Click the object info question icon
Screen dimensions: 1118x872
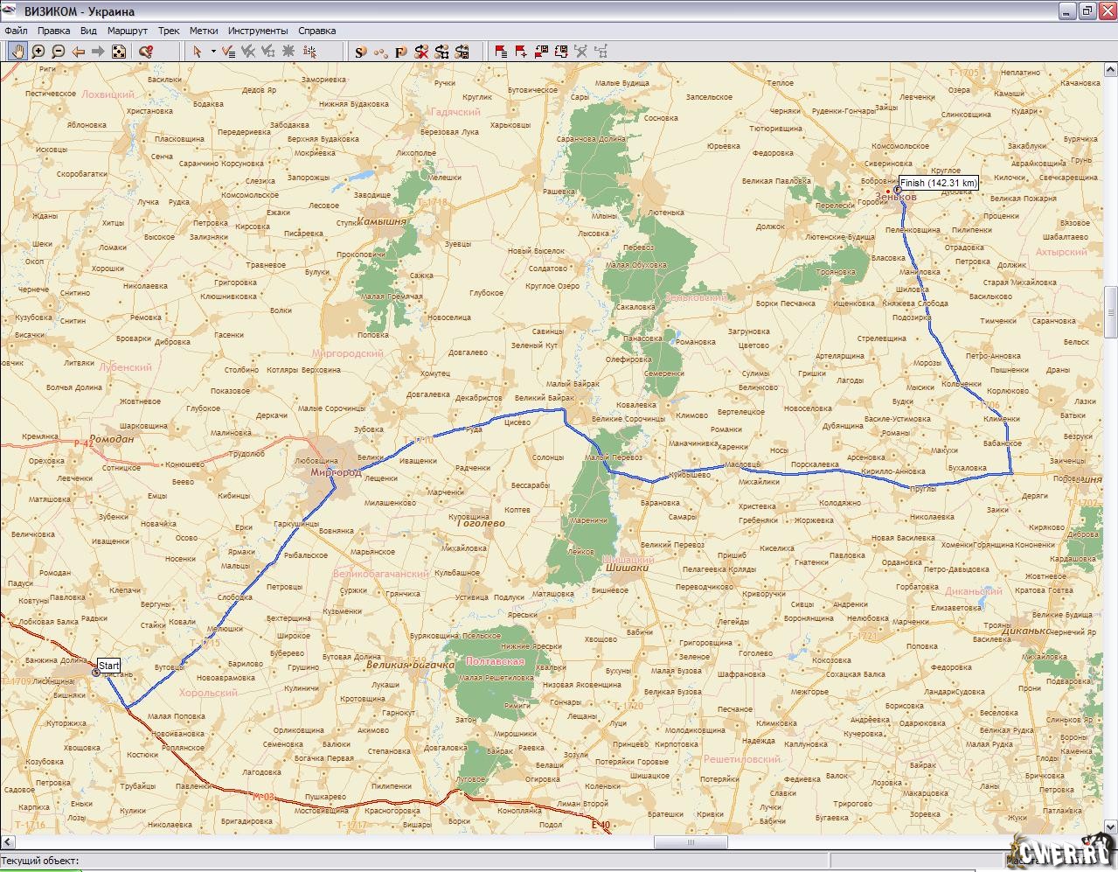pyautogui.click(x=146, y=52)
